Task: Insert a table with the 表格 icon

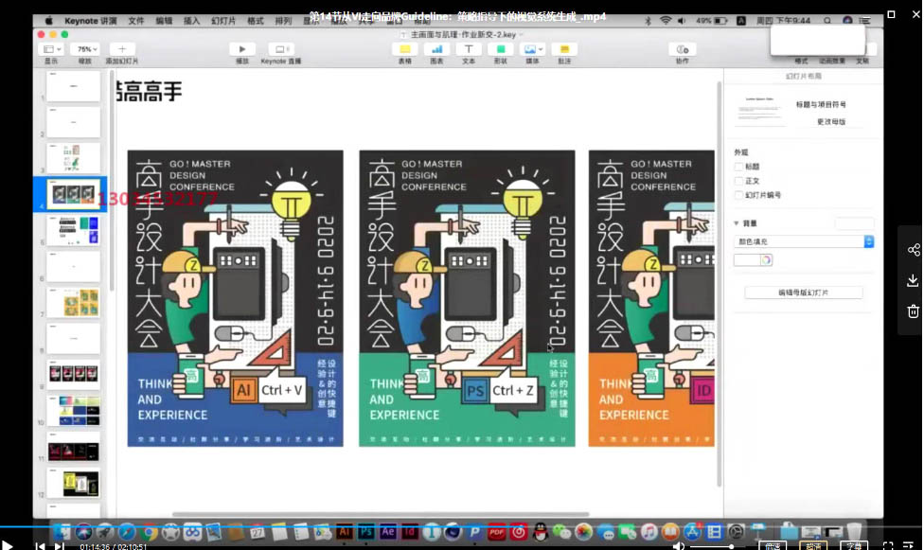Action: pyautogui.click(x=405, y=49)
